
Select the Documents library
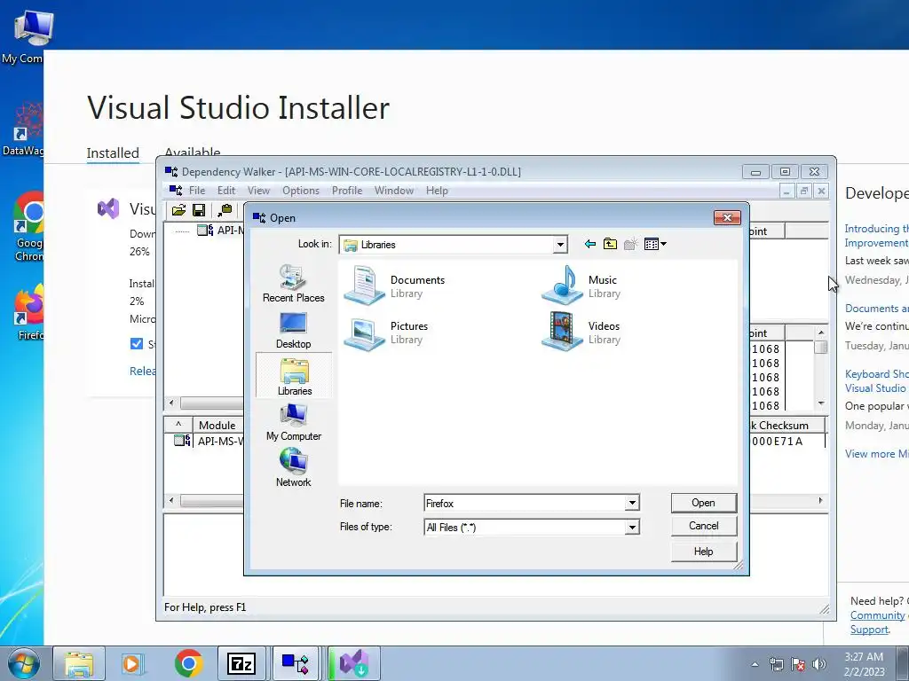tap(395, 286)
